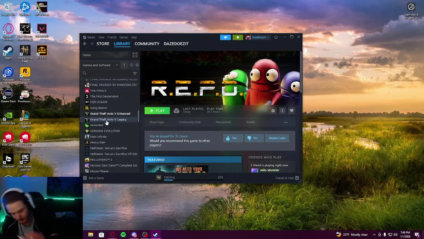Select FOR HONOR in list

[99, 102]
